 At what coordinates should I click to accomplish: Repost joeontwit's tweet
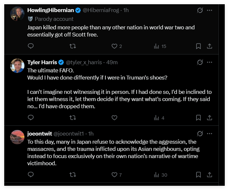pyautogui.click(x=73, y=175)
